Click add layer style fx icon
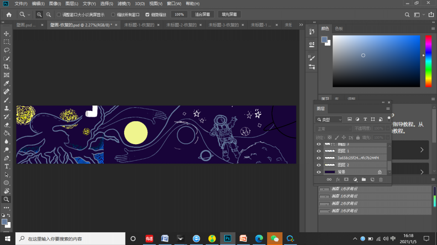Viewport: 437px width, 245px height. click(338, 180)
